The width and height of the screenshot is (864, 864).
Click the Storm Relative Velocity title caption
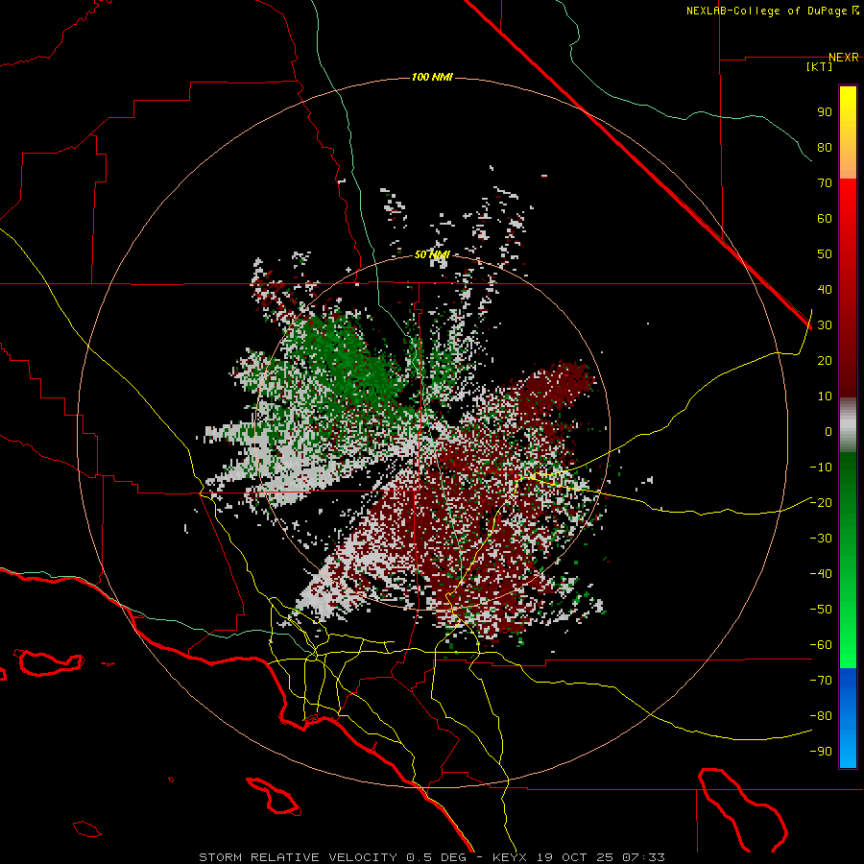[x=431, y=857]
